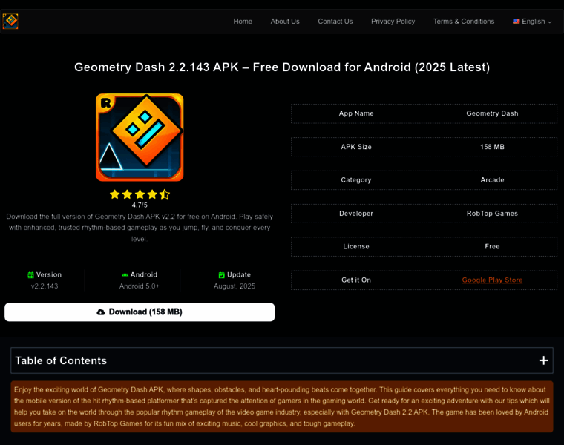Click the 4.7/5 rating text
Viewport: 564px width, 445px height.
coord(140,205)
